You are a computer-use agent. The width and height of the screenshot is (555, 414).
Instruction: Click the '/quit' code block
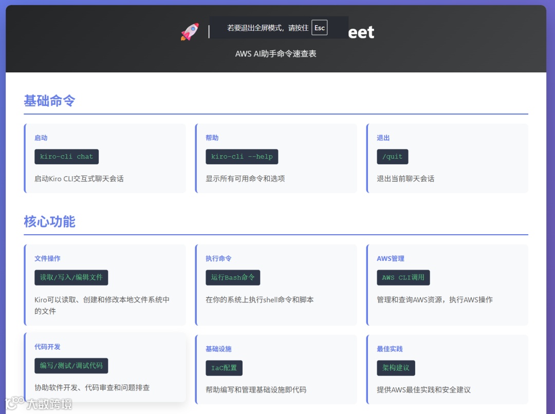click(x=393, y=157)
